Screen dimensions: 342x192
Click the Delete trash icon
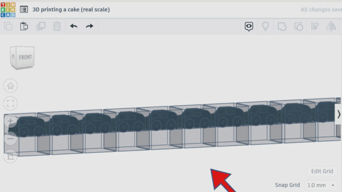click(x=57, y=26)
